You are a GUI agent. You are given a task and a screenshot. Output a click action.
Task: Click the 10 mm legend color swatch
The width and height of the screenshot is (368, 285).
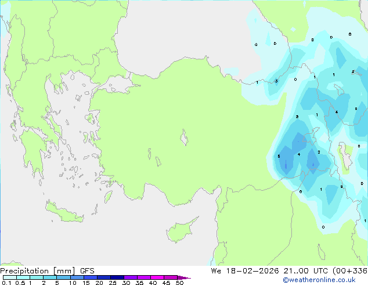[x=77, y=277]
